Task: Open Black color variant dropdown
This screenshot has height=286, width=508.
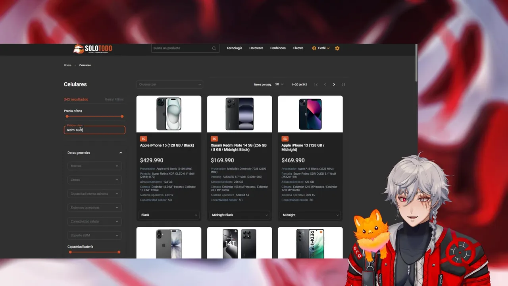Action: pyautogui.click(x=169, y=215)
